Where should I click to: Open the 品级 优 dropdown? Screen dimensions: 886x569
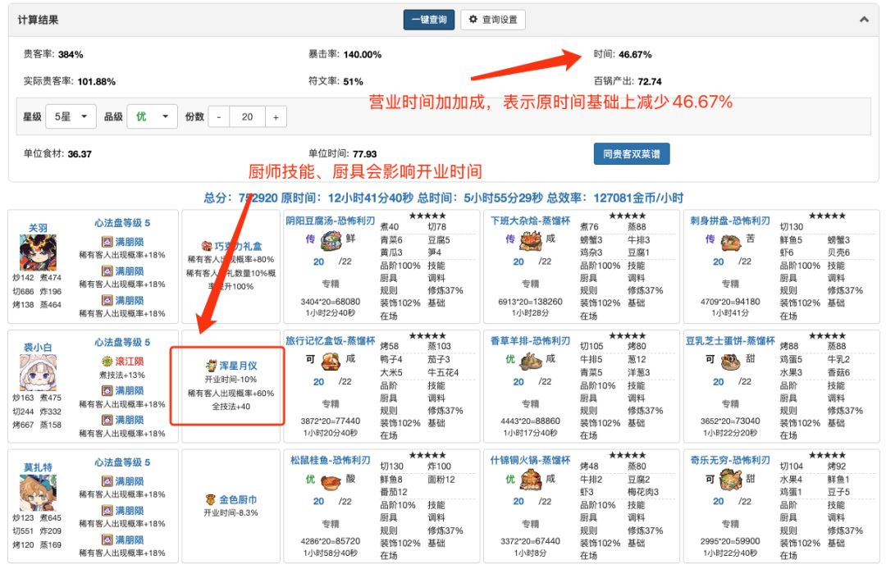[x=152, y=117]
